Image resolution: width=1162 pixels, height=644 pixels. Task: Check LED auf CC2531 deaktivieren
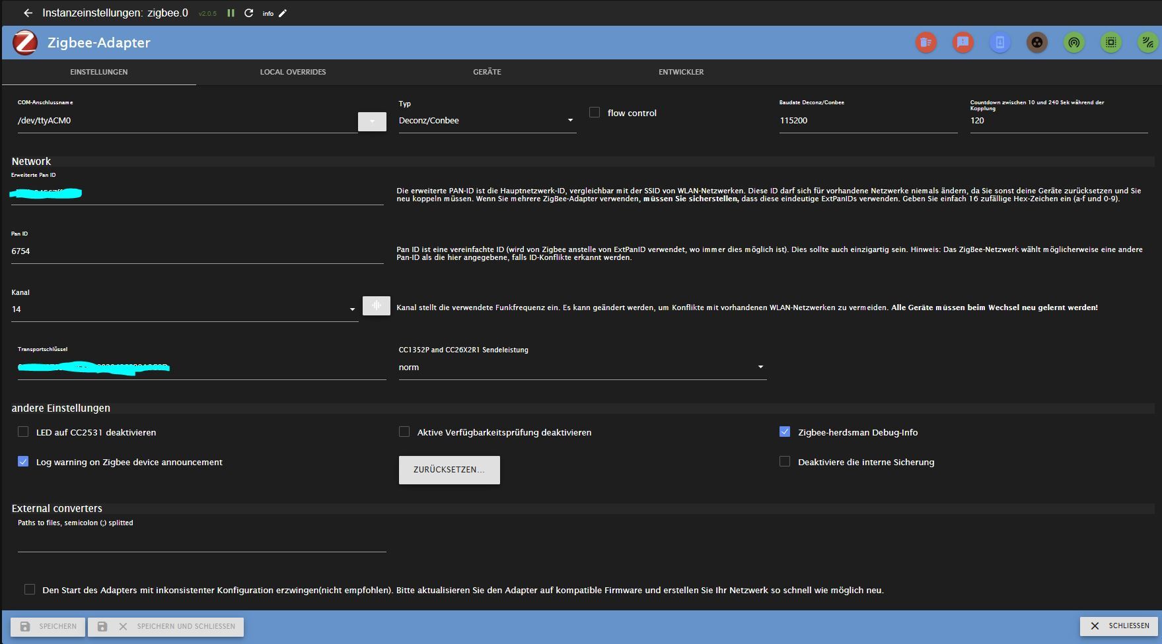tap(23, 432)
